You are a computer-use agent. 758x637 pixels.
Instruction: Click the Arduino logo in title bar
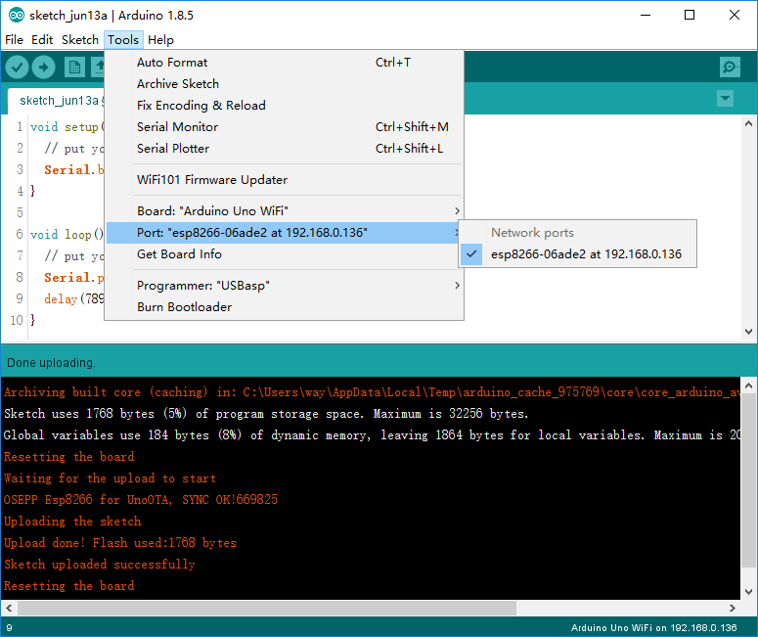click(x=15, y=15)
